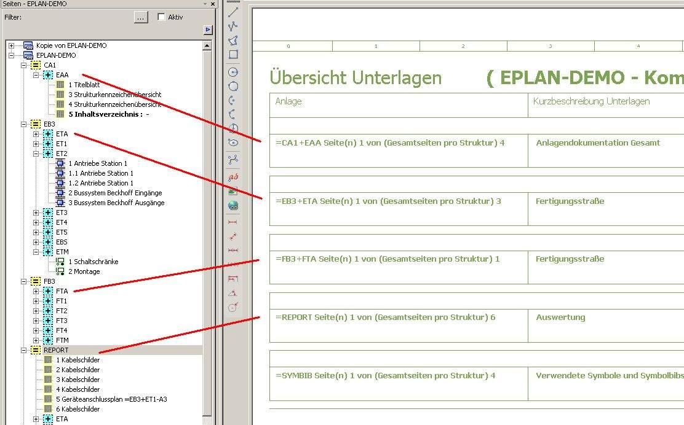
Task: Click the Anlagendokumentation Gesamt text
Action: (x=598, y=143)
